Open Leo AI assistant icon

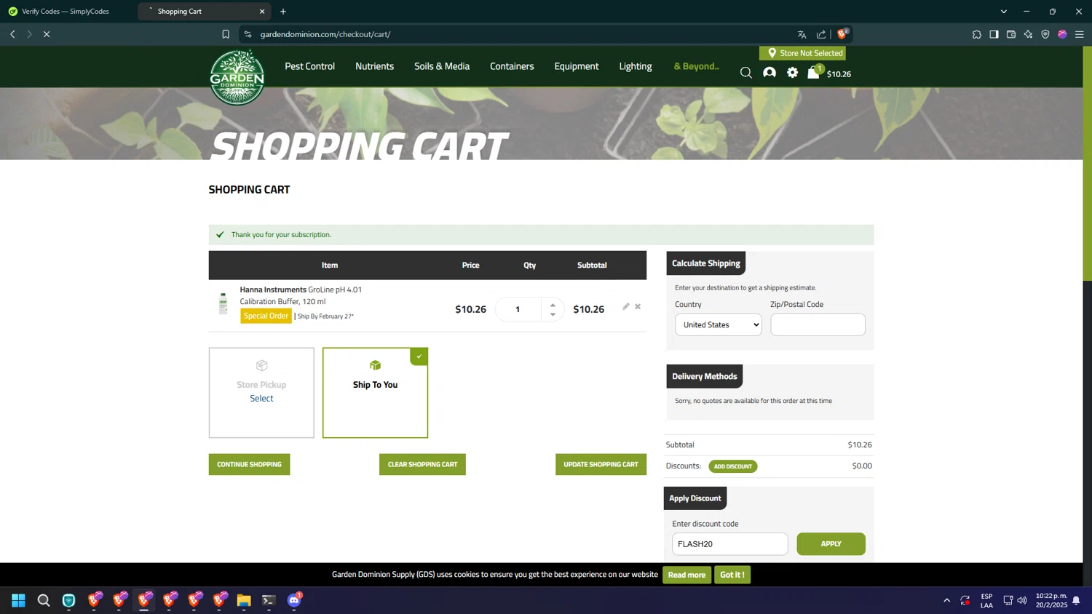click(1029, 34)
